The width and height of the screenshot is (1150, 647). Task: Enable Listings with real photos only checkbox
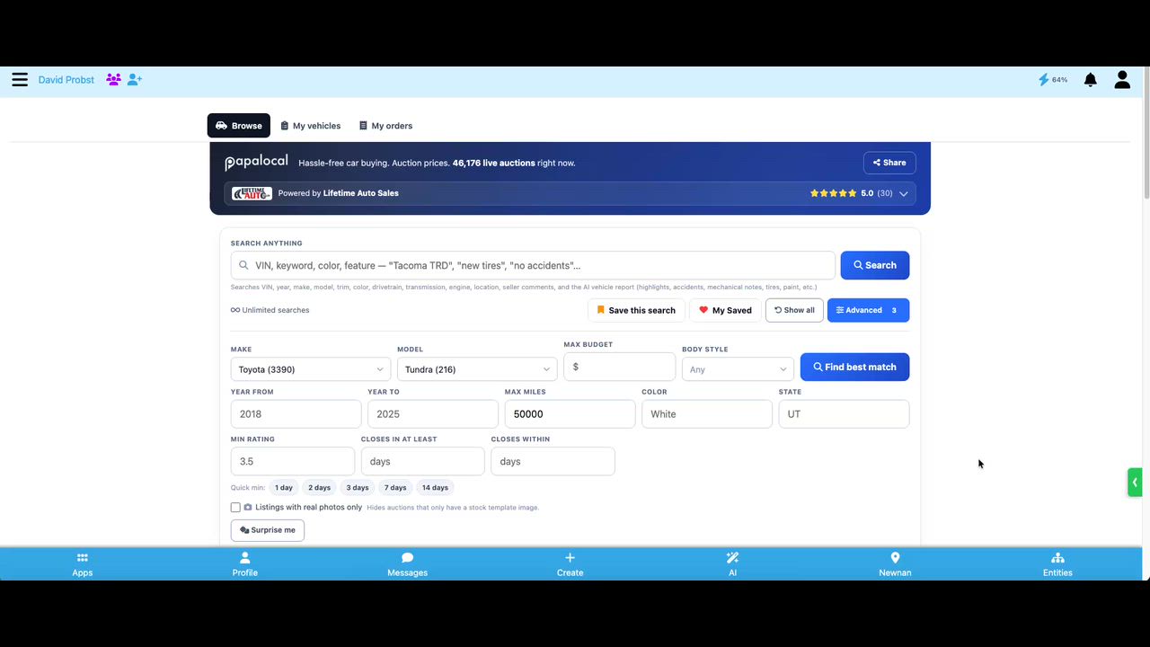tap(235, 508)
